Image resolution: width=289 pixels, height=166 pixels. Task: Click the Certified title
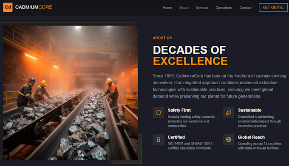click(x=176, y=137)
